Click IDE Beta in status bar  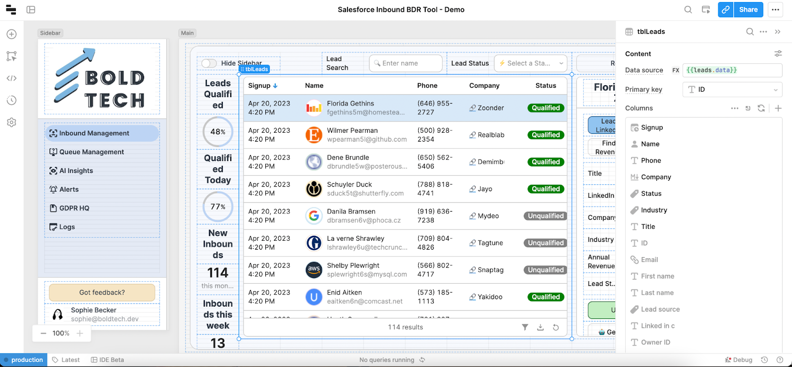pos(107,360)
